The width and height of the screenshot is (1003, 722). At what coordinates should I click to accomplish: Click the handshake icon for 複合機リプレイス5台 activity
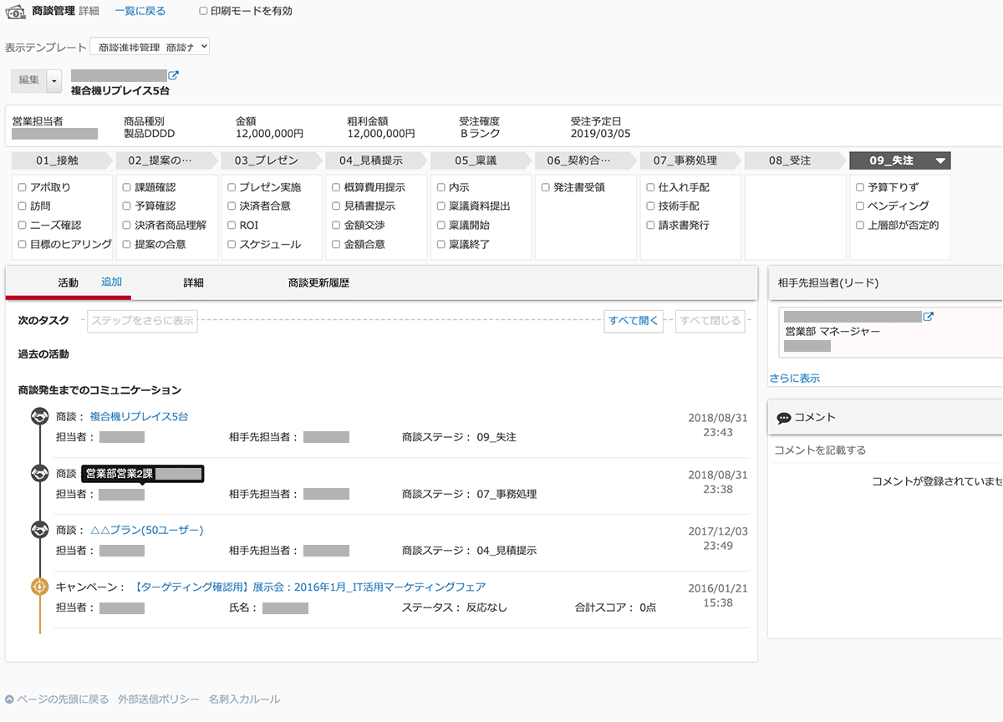click(x=39, y=416)
